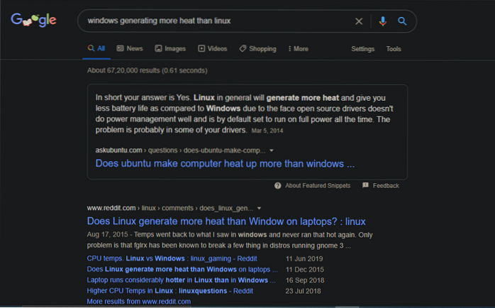Open search Settings

click(362, 49)
